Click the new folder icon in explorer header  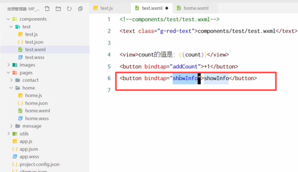58,9
